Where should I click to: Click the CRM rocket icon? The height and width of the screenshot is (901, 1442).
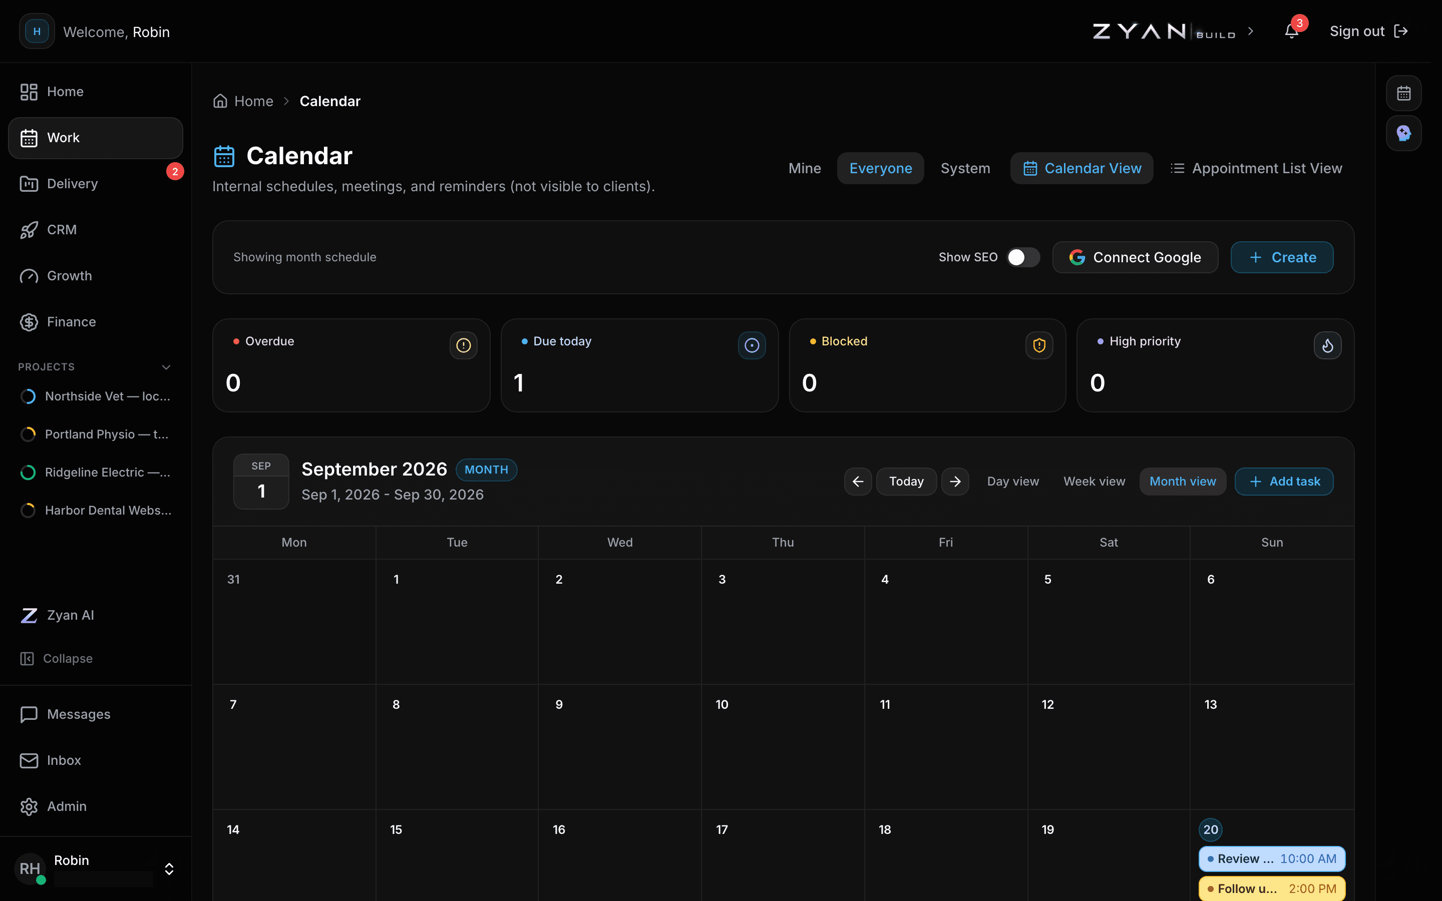(29, 229)
